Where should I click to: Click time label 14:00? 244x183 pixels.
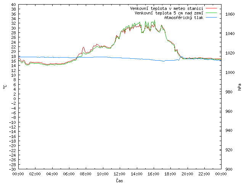[x=136, y=174]
